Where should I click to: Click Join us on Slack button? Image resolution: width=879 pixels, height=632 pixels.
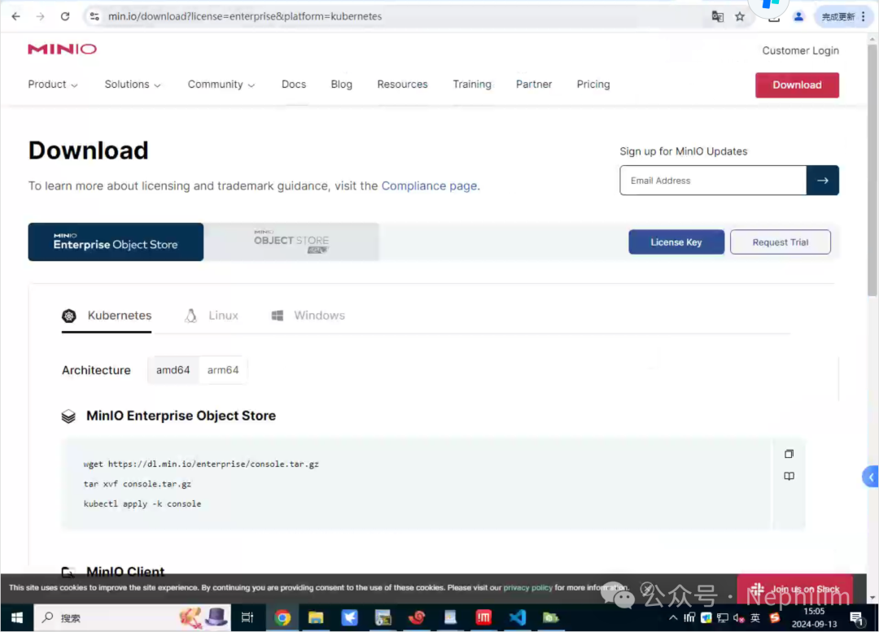coord(795,589)
